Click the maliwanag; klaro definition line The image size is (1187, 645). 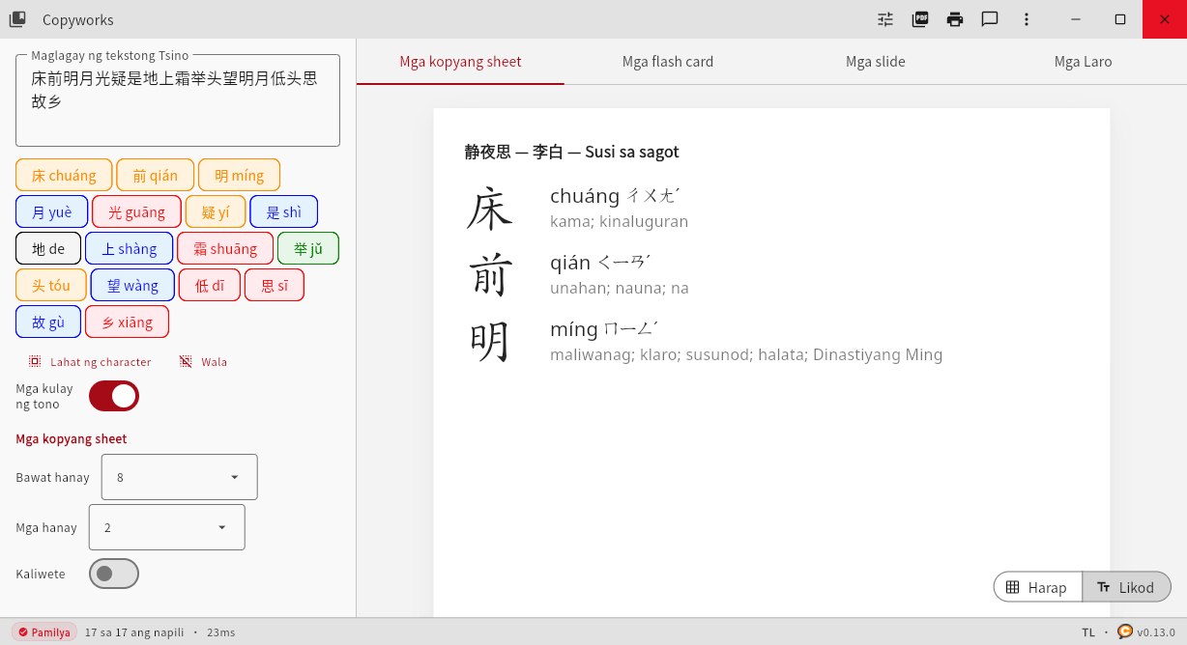(x=746, y=354)
